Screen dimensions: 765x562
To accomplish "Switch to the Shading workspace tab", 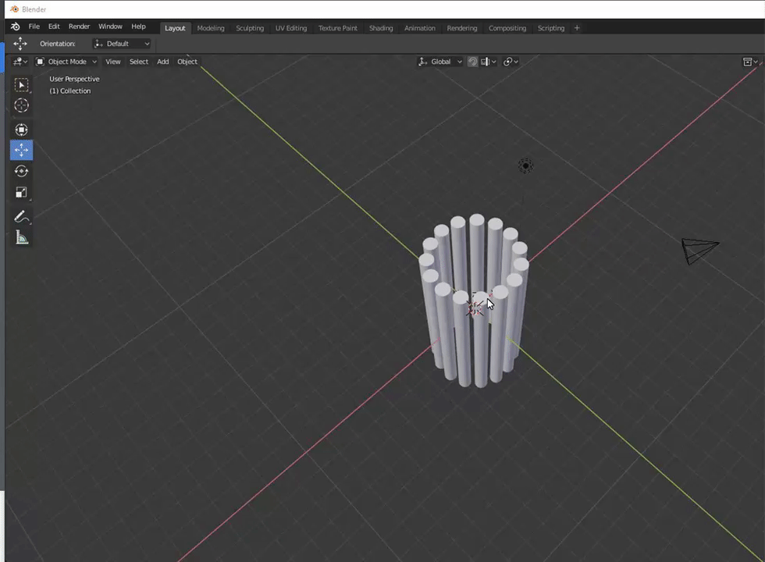I will click(x=381, y=28).
